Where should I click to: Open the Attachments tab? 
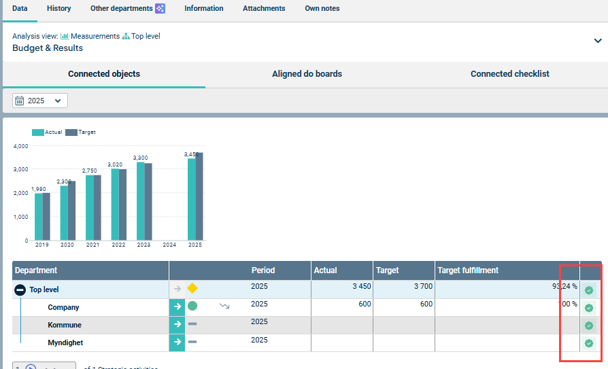click(x=265, y=9)
